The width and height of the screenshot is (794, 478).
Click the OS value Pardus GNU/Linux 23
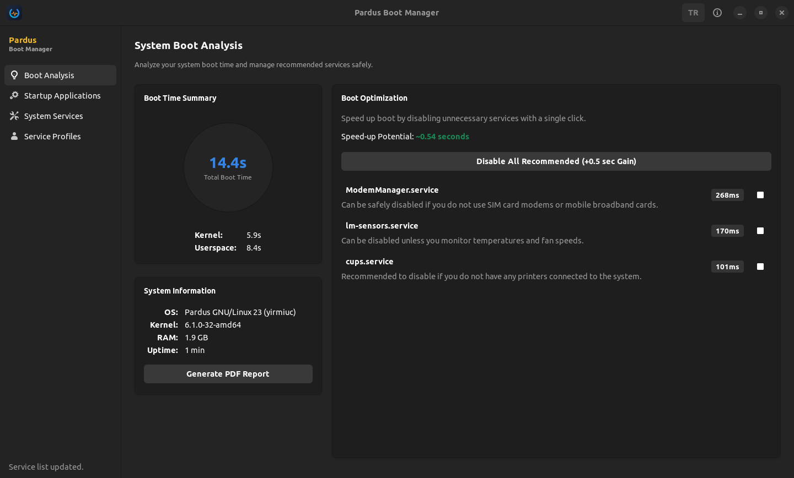[240, 312]
